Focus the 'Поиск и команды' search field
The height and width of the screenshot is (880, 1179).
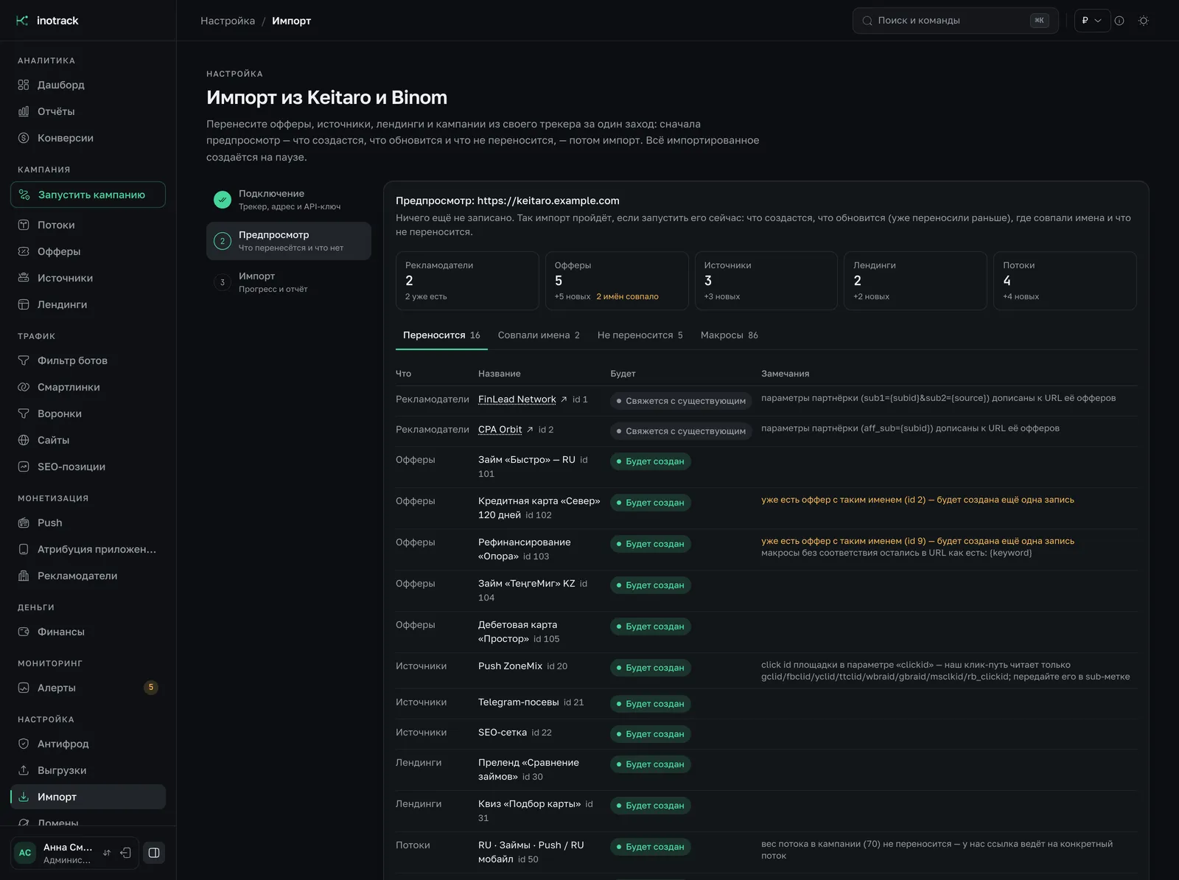tap(955, 21)
